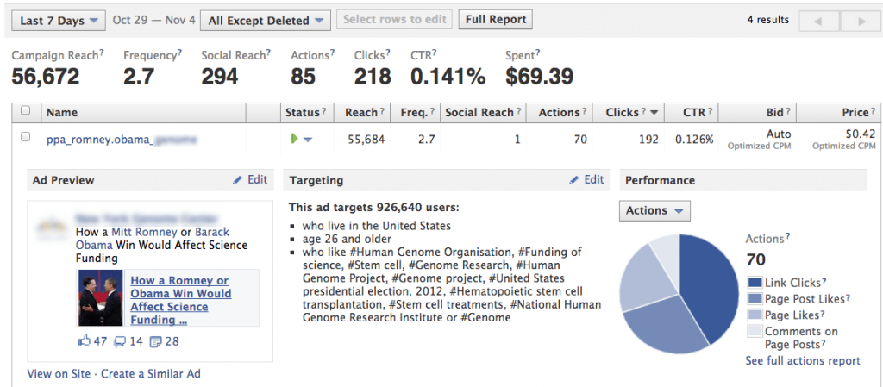The width and height of the screenshot is (883, 387).
Task: Click the thumbs-up likes icon showing 47
Action: [x=84, y=340]
